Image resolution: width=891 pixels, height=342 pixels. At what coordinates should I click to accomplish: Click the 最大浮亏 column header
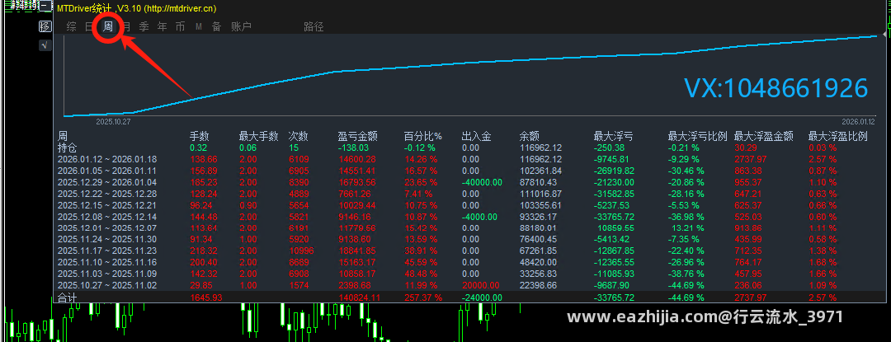(613, 136)
